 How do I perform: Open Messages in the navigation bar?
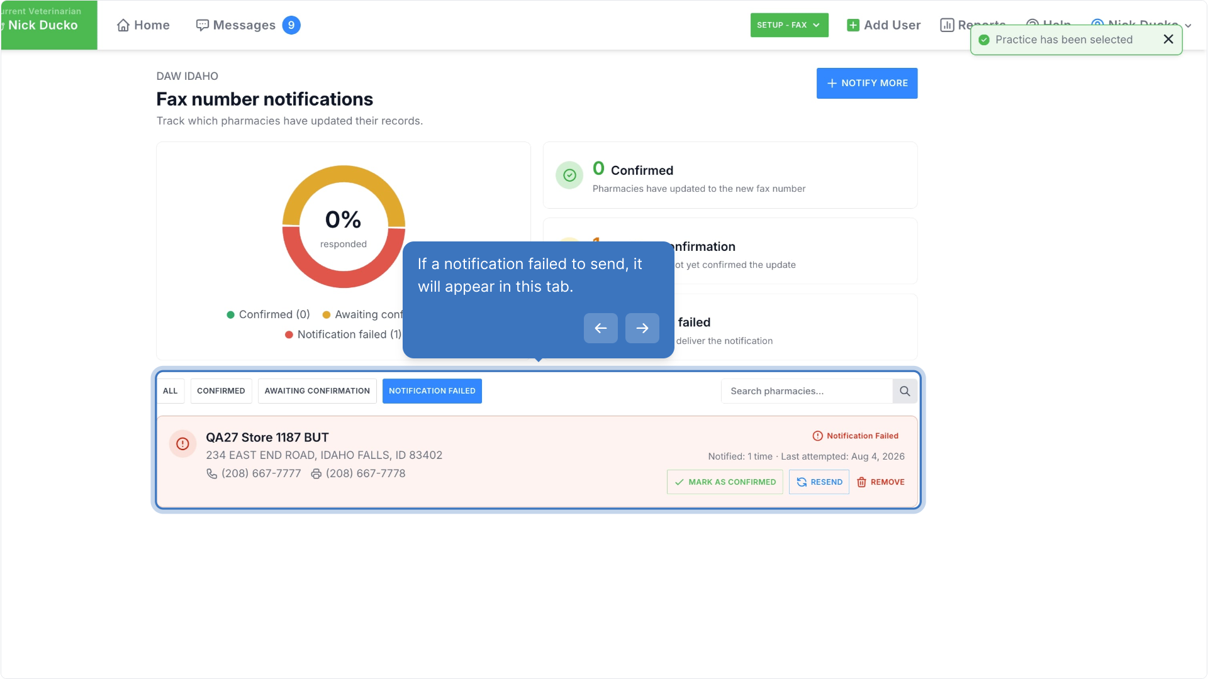pyautogui.click(x=236, y=25)
